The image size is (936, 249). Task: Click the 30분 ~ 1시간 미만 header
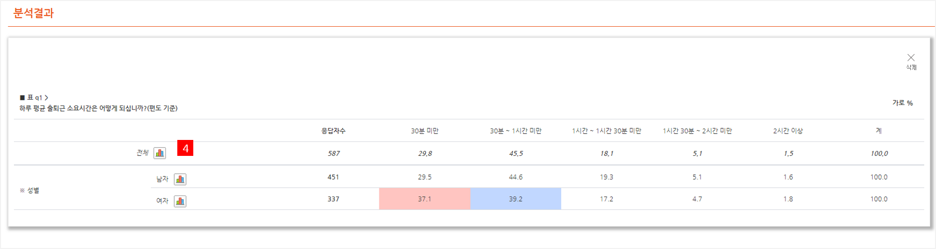tap(515, 131)
